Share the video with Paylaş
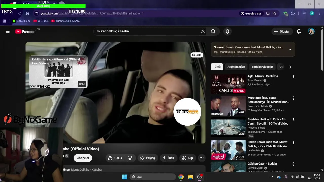324x182 pixels. tap(147, 158)
